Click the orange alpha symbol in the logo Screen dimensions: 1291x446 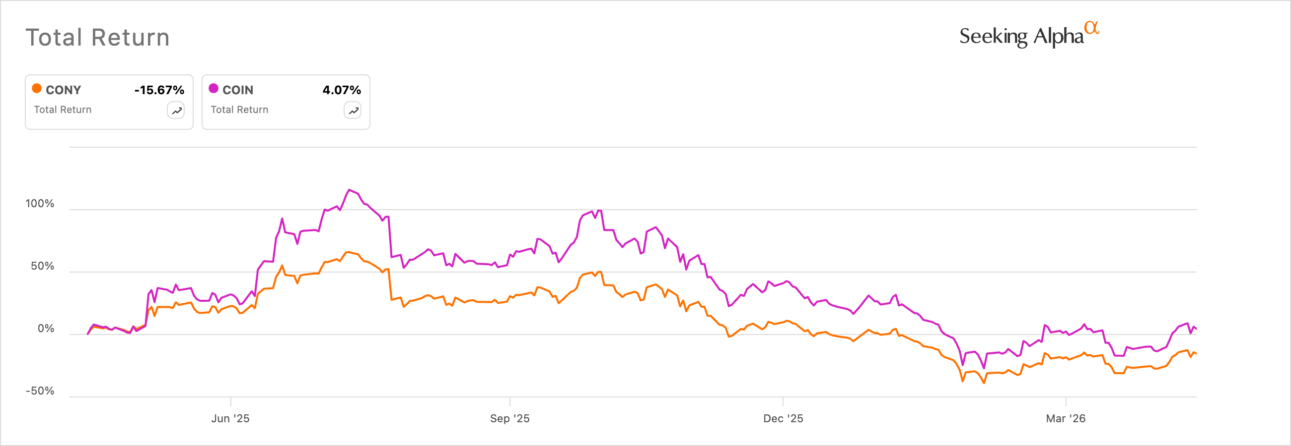pos(1090,29)
